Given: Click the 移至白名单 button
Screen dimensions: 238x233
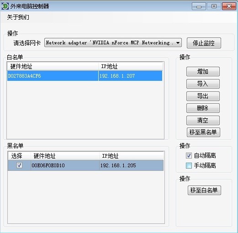Looking at the screenshot, I should pos(204,190).
